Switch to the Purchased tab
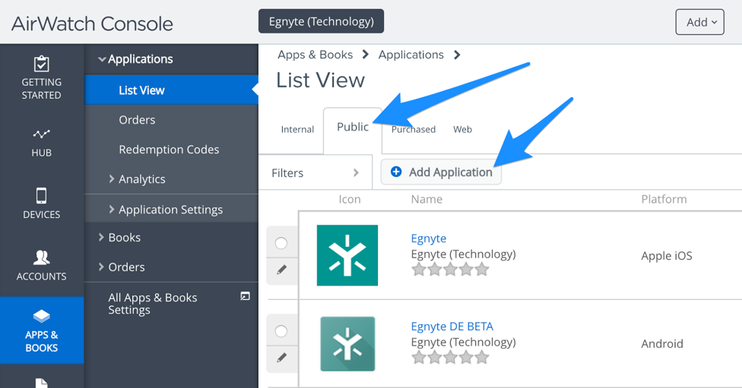 click(x=413, y=130)
